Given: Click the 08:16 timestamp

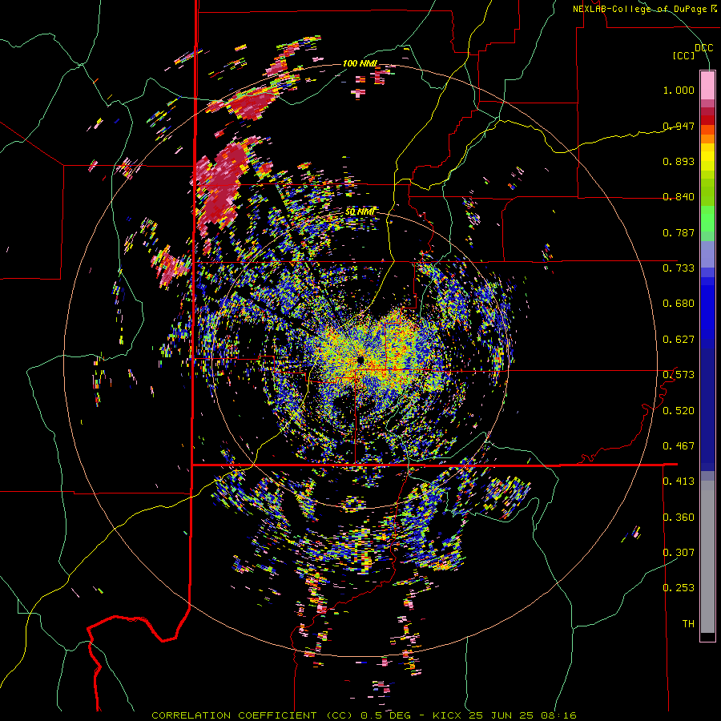Looking at the screenshot, I should 558,715.
